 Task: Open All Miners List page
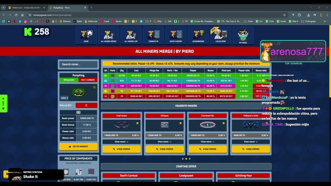pyautogui.click(x=131, y=35)
